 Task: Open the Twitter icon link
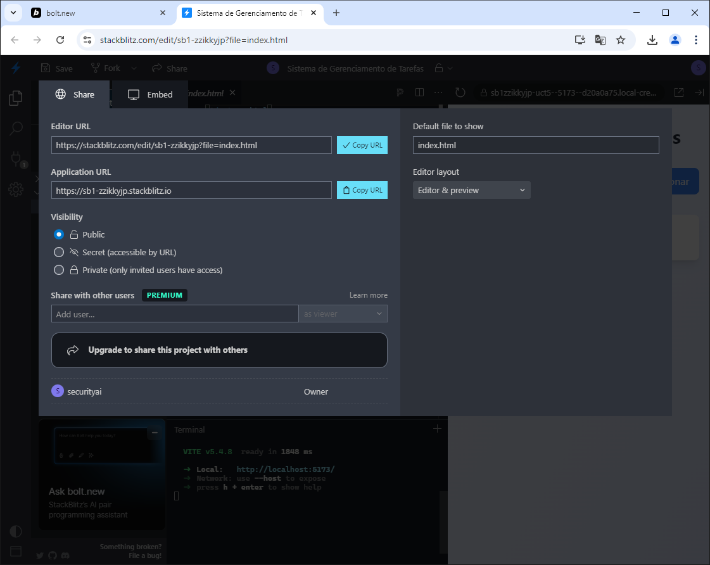(40, 555)
